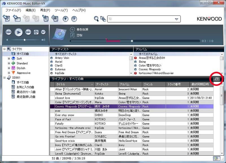Click the pink marker on the progress bar

point(106,39)
